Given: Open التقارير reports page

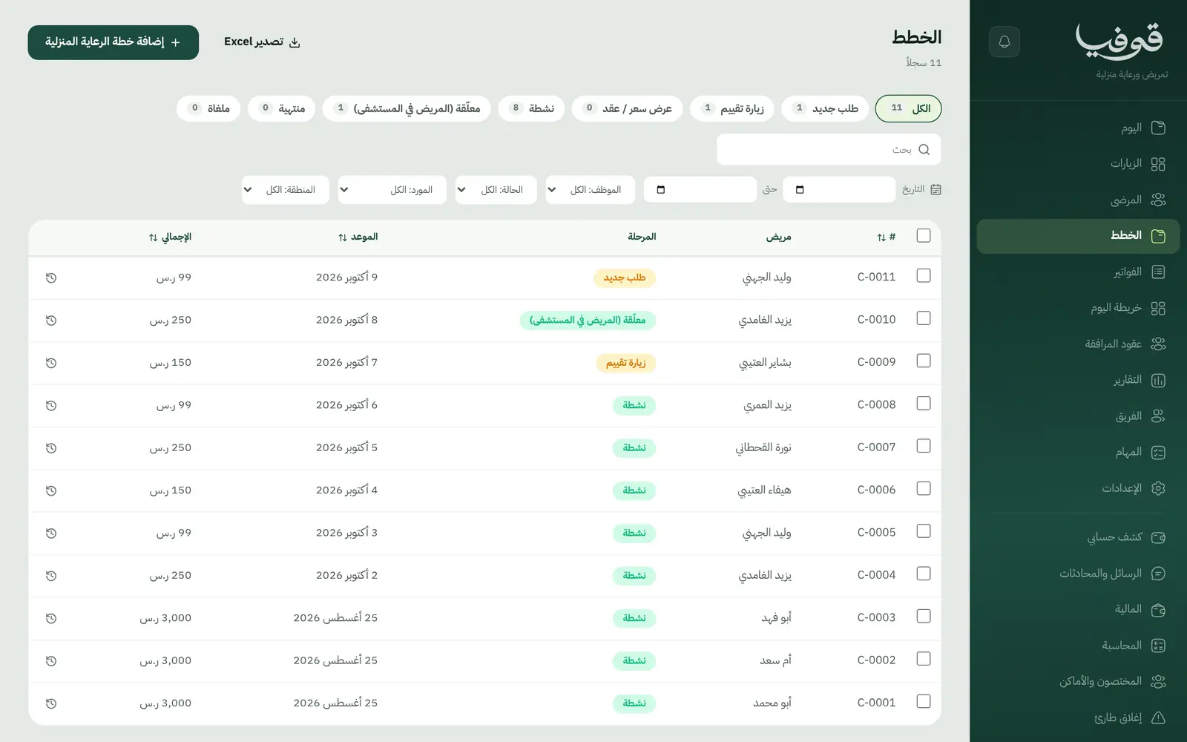Looking at the screenshot, I should 1079,381.
